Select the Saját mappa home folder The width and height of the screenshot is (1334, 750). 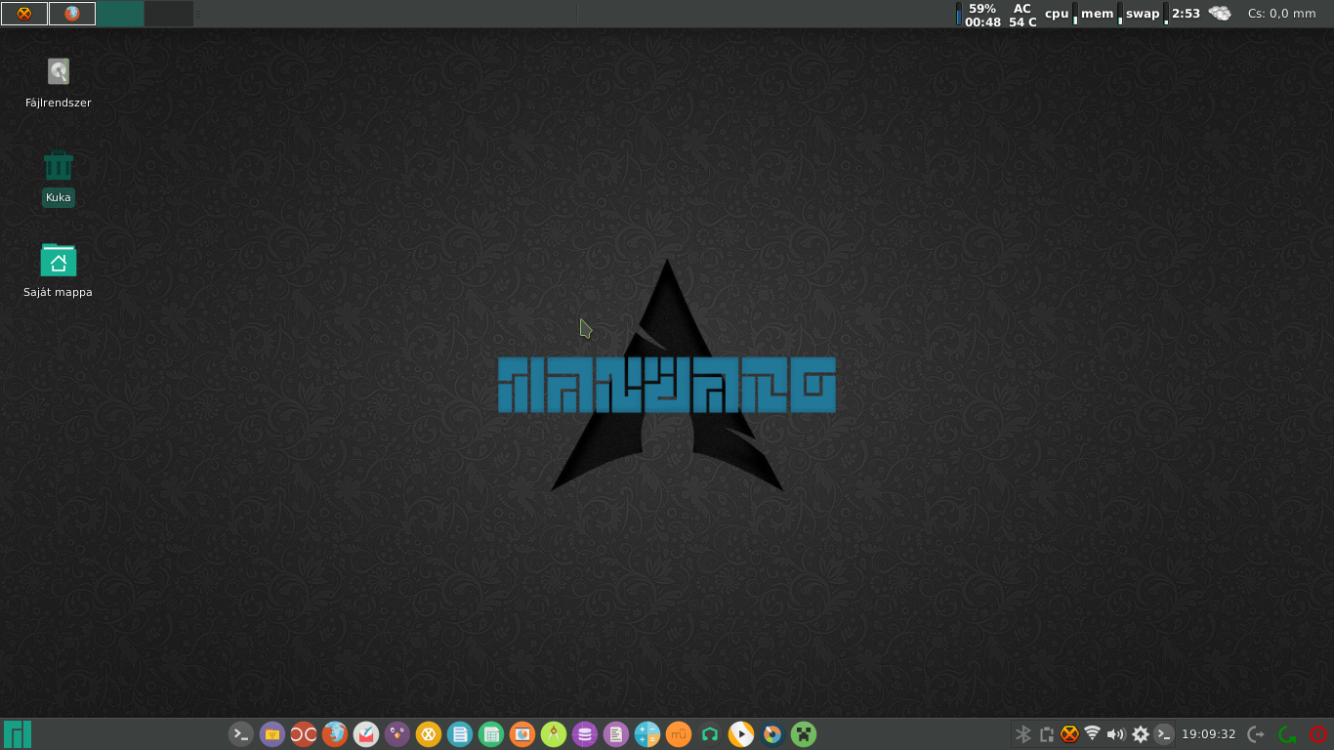tap(59, 271)
